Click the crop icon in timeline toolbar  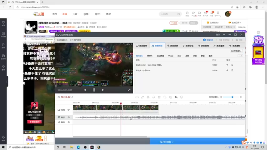pos(165,97)
